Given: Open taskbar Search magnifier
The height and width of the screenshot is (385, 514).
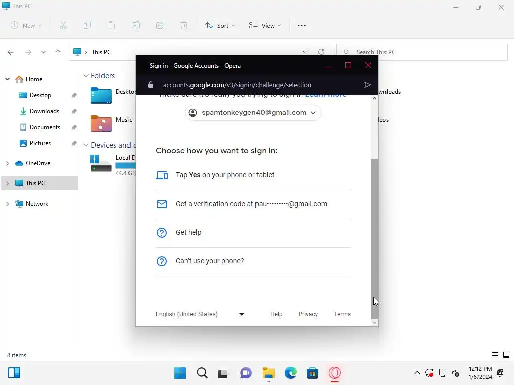Looking at the screenshot, I should pos(202,373).
